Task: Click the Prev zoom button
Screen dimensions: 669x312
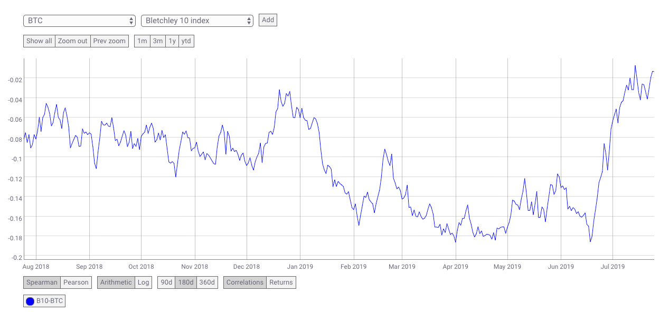Action: pyautogui.click(x=109, y=41)
